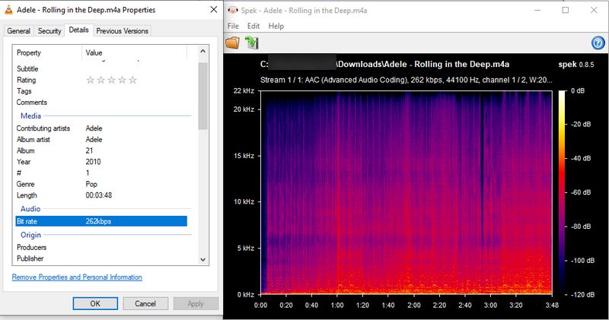The image size is (609, 320).
Task: Click the Length value 00:03:48
Action: click(x=99, y=195)
